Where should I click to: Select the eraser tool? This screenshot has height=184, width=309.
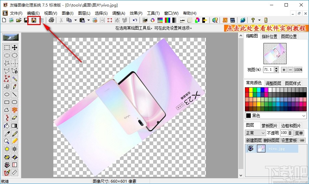click(15, 118)
